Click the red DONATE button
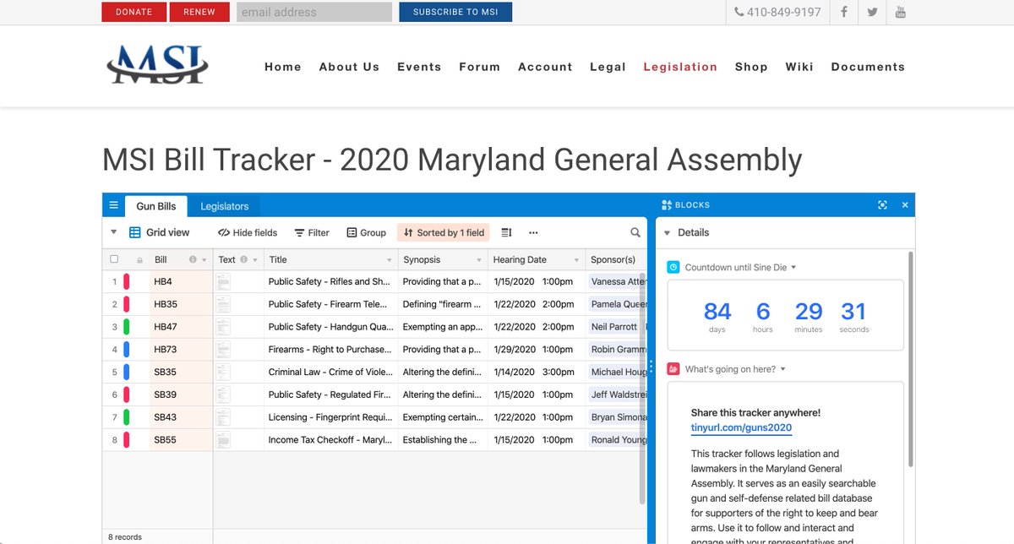The image size is (1014, 544). (x=134, y=12)
